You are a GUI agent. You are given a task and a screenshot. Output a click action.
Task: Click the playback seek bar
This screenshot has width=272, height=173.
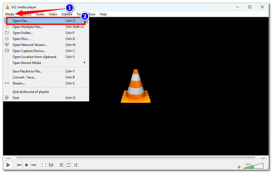136,158
